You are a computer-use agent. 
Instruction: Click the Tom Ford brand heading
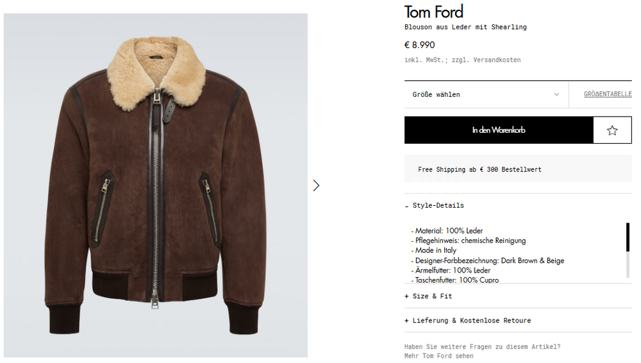[434, 12]
